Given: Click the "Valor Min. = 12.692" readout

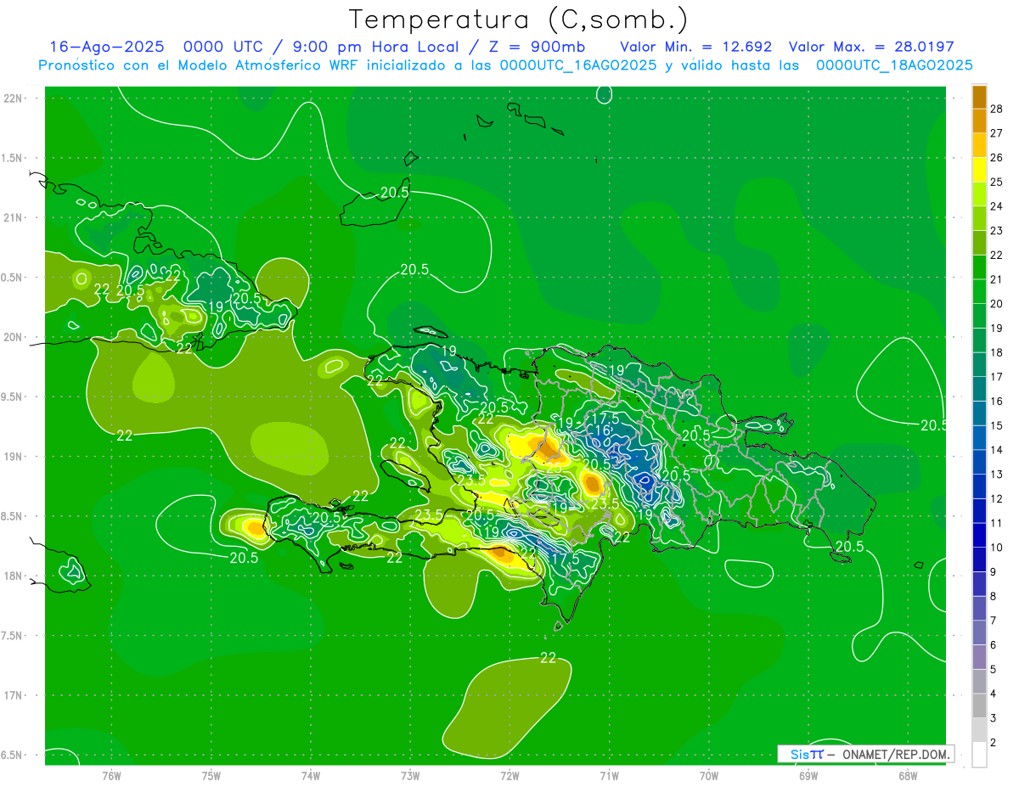Looking at the screenshot, I should (695, 47).
